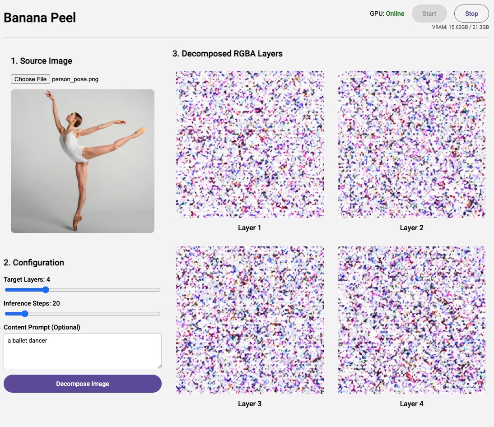Click the Decompose Image button
The image size is (494, 427).
[x=82, y=383]
